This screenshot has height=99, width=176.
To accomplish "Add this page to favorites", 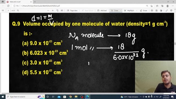I will point(152,6).
